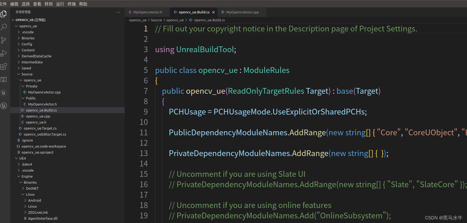Select the opencv_ue.Build.cs editor tab

194,12
